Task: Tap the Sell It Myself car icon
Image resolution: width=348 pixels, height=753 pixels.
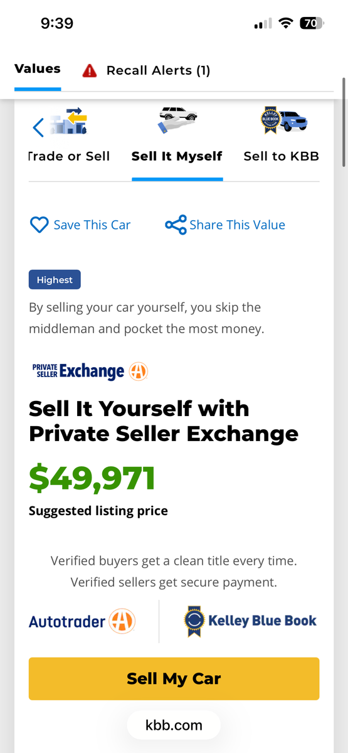Action: (177, 120)
